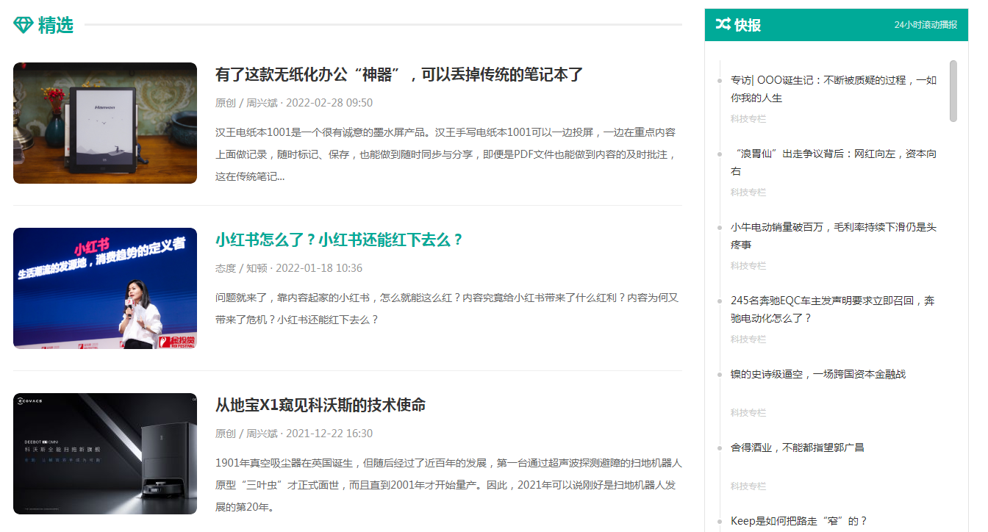Open news flash 镍的史诗级逼空
The image size is (988, 532).
point(818,374)
